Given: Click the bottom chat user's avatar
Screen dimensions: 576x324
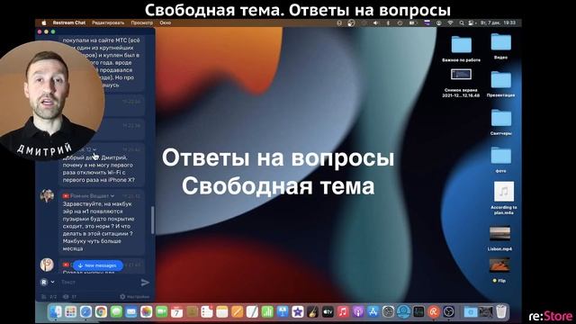Looking at the screenshot, I should 47,265.
